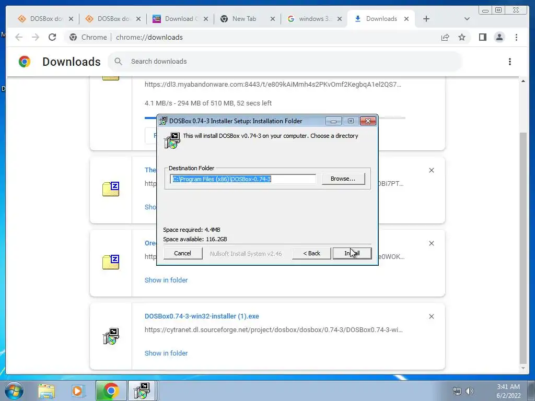Close the New Tab tab

pyautogui.click(x=273, y=19)
